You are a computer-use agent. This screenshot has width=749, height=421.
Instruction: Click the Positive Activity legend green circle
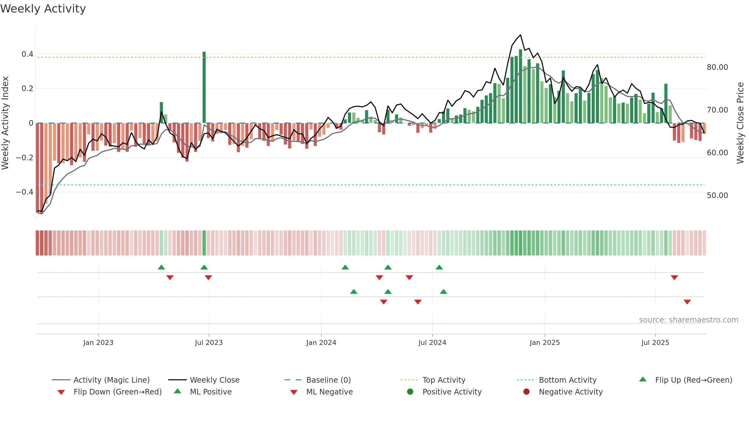(410, 391)
